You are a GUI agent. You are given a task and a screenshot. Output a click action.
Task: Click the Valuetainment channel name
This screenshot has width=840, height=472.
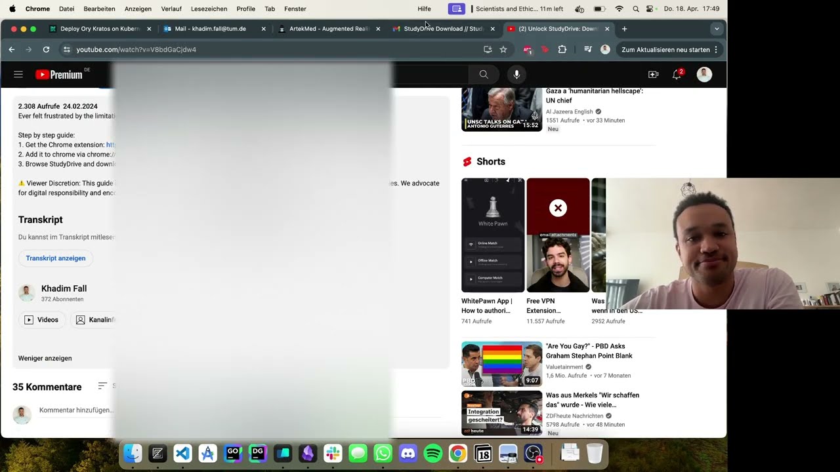tap(564, 367)
